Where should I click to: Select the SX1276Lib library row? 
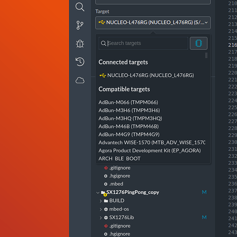(x=121, y=218)
